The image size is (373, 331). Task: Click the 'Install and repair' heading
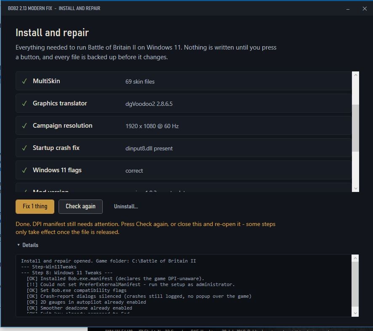52,32
